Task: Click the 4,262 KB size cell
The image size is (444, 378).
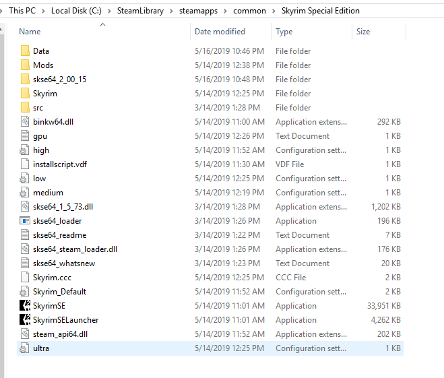Action: tap(386, 320)
